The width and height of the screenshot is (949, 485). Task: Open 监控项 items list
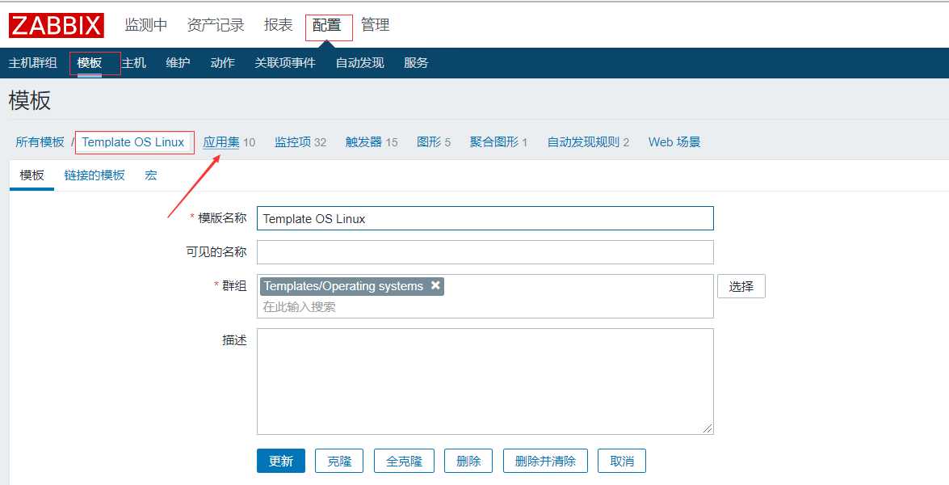point(292,142)
